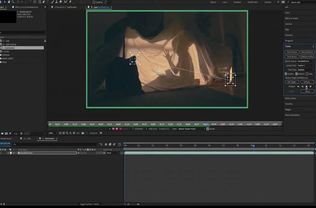Click the snapshot camera icon below viewer
This screenshot has width=316, height=208.
pyautogui.click(x=83, y=133)
